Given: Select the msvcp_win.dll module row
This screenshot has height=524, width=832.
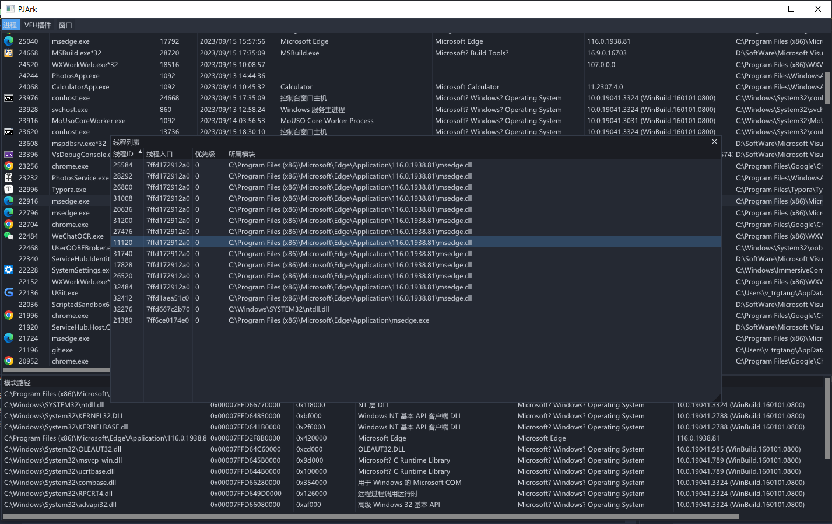Looking at the screenshot, I should [x=413, y=460].
